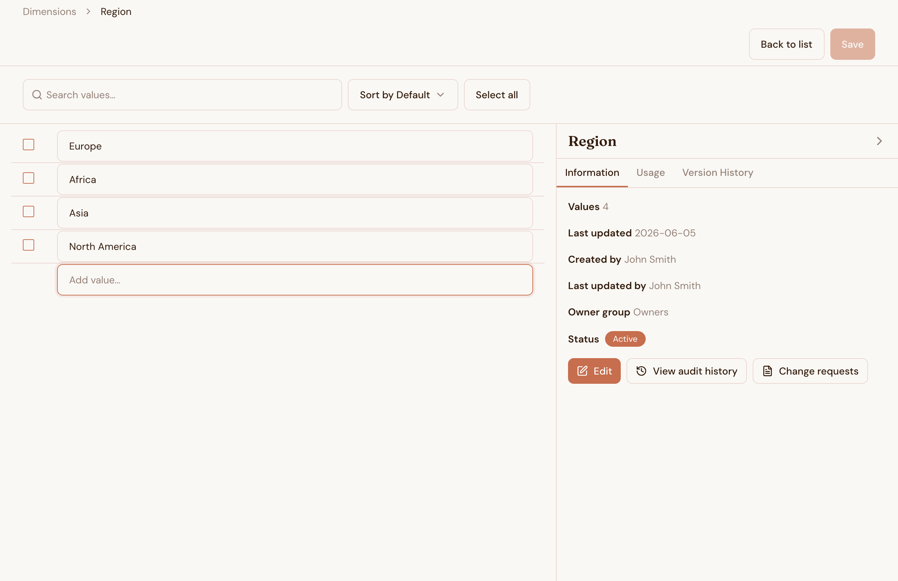Screen dimensions: 898x581
Task: Click the Asia value field
Action: click(295, 213)
